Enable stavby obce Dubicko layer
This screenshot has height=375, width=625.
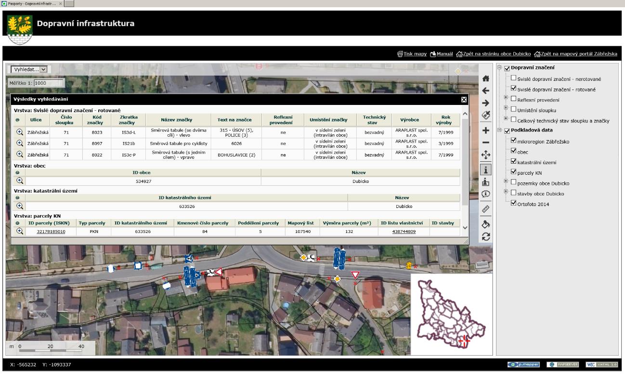[513, 193]
